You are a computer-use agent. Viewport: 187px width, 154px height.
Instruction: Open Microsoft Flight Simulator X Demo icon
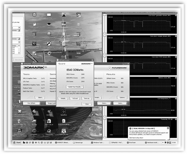[19, 113]
